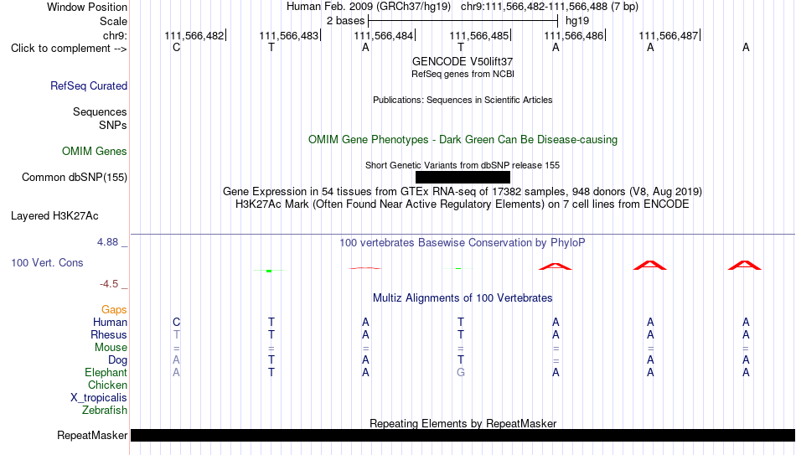Click the Rhesus row T under C
The height and width of the screenshot is (455, 796).
tap(176, 335)
